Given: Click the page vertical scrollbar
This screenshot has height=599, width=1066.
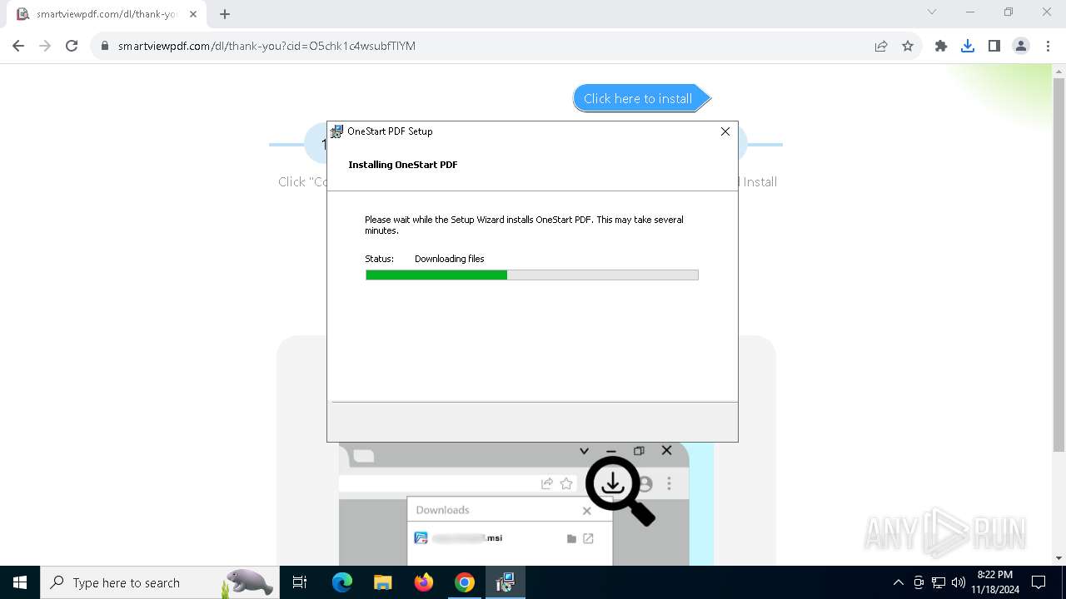Looking at the screenshot, I should pyautogui.click(x=1059, y=266).
